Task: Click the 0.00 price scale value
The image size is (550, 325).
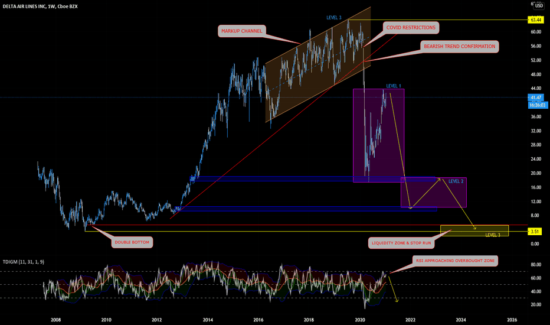Action: coord(535,243)
